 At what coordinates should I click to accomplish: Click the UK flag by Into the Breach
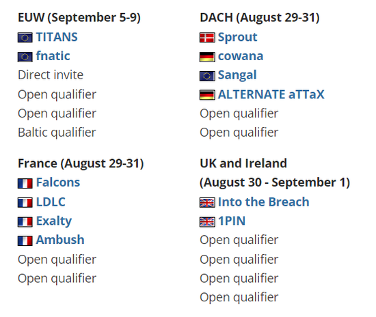point(207,203)
